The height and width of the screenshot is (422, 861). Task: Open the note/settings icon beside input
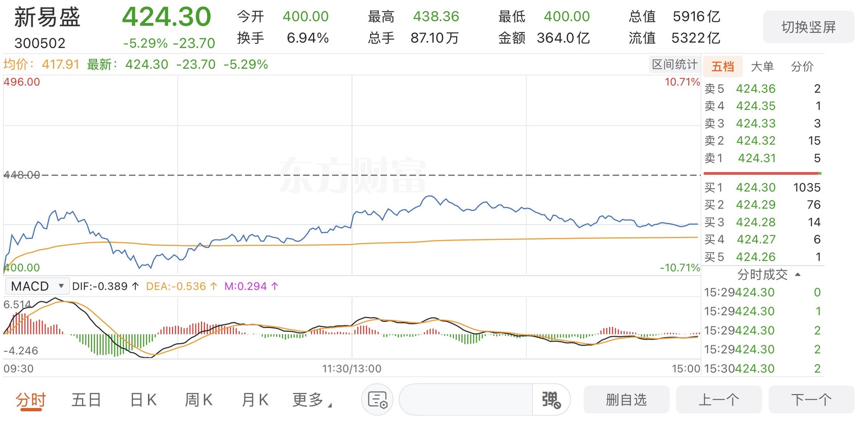(377, 400)
